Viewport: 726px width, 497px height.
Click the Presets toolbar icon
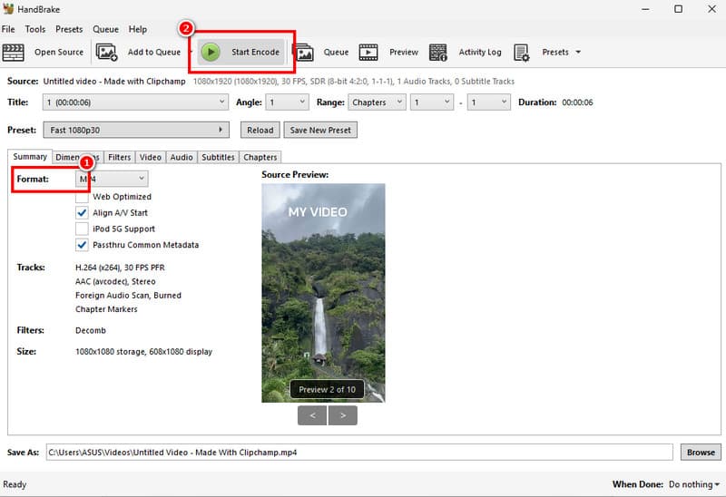(x=522, y=53)
